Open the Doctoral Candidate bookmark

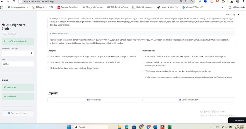[x=68, y=7]
